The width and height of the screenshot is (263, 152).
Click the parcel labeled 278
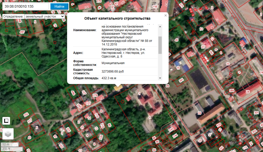95,96
